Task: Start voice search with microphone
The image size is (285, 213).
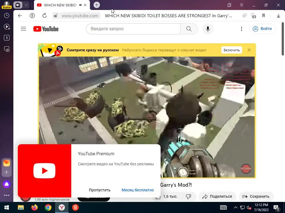Action: [x=208, y=29]
